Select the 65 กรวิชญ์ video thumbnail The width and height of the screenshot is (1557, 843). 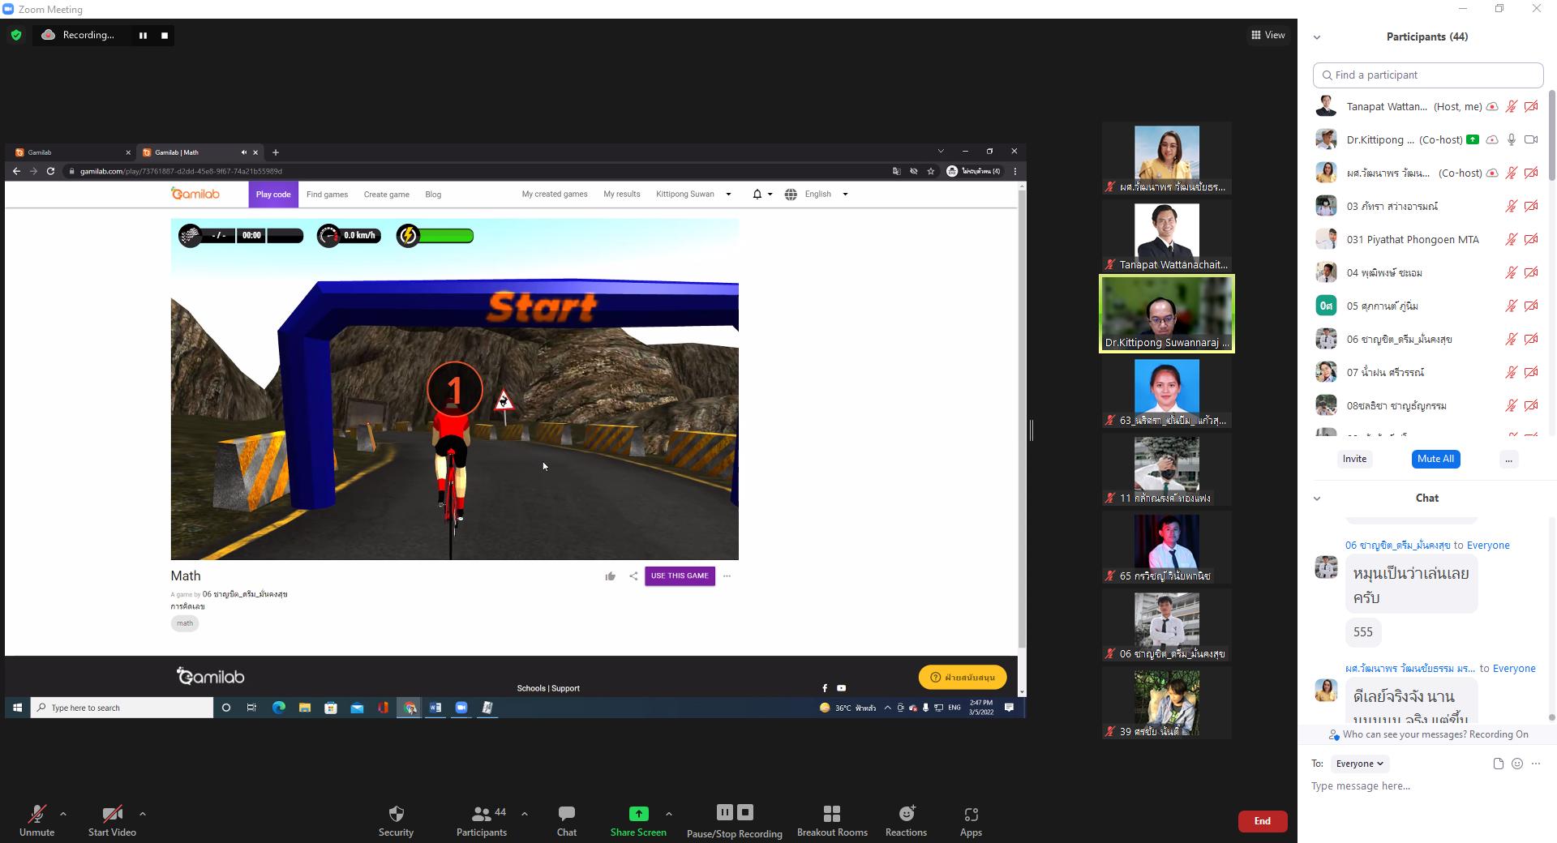[1167, 547]
